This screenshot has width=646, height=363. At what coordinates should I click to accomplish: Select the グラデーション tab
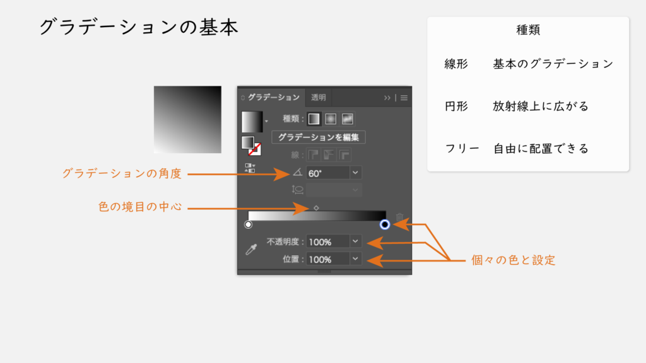click(273, 98)
